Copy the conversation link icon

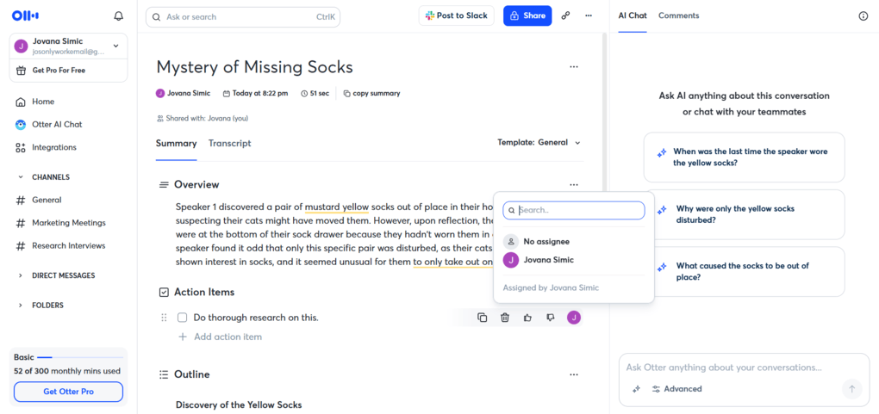(565, 15)
